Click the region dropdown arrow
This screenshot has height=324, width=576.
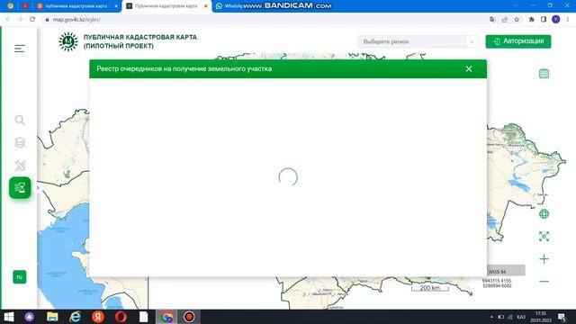pyautogui.click(x=472, y=42)
